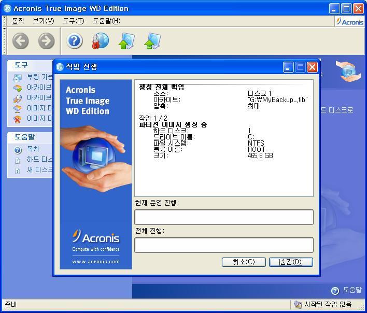
Task: Click the 현재 운영 진행 progress bar
Action: click(224, 217)
